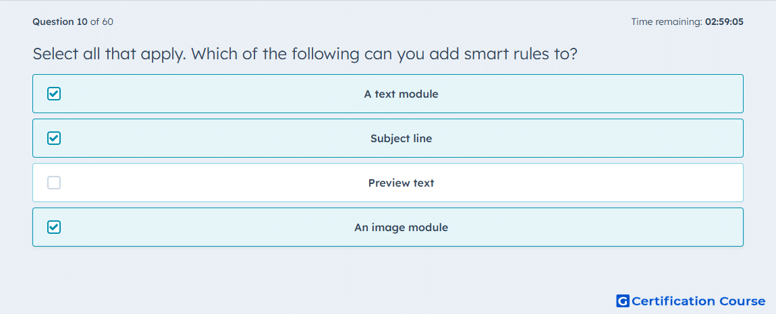776x314 pixels.
Task: Click the 'Question 10' counter text
Action: [60, 22]
